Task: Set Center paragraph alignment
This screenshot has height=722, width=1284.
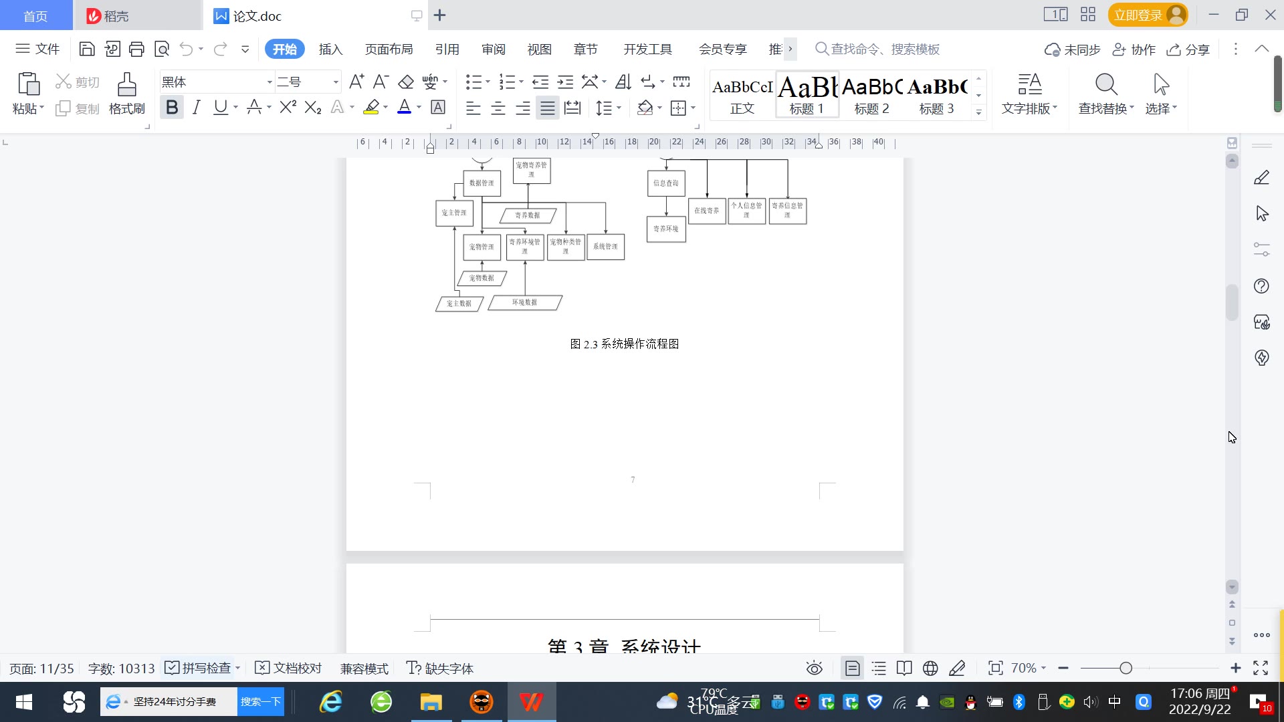Action: (498, 107)
